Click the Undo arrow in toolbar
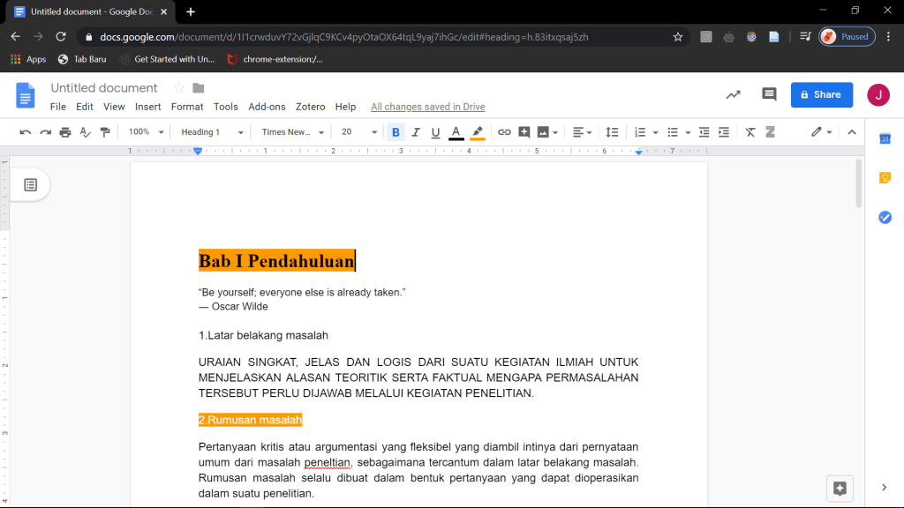This screenshot has width=904, height=508. point(26,132)
